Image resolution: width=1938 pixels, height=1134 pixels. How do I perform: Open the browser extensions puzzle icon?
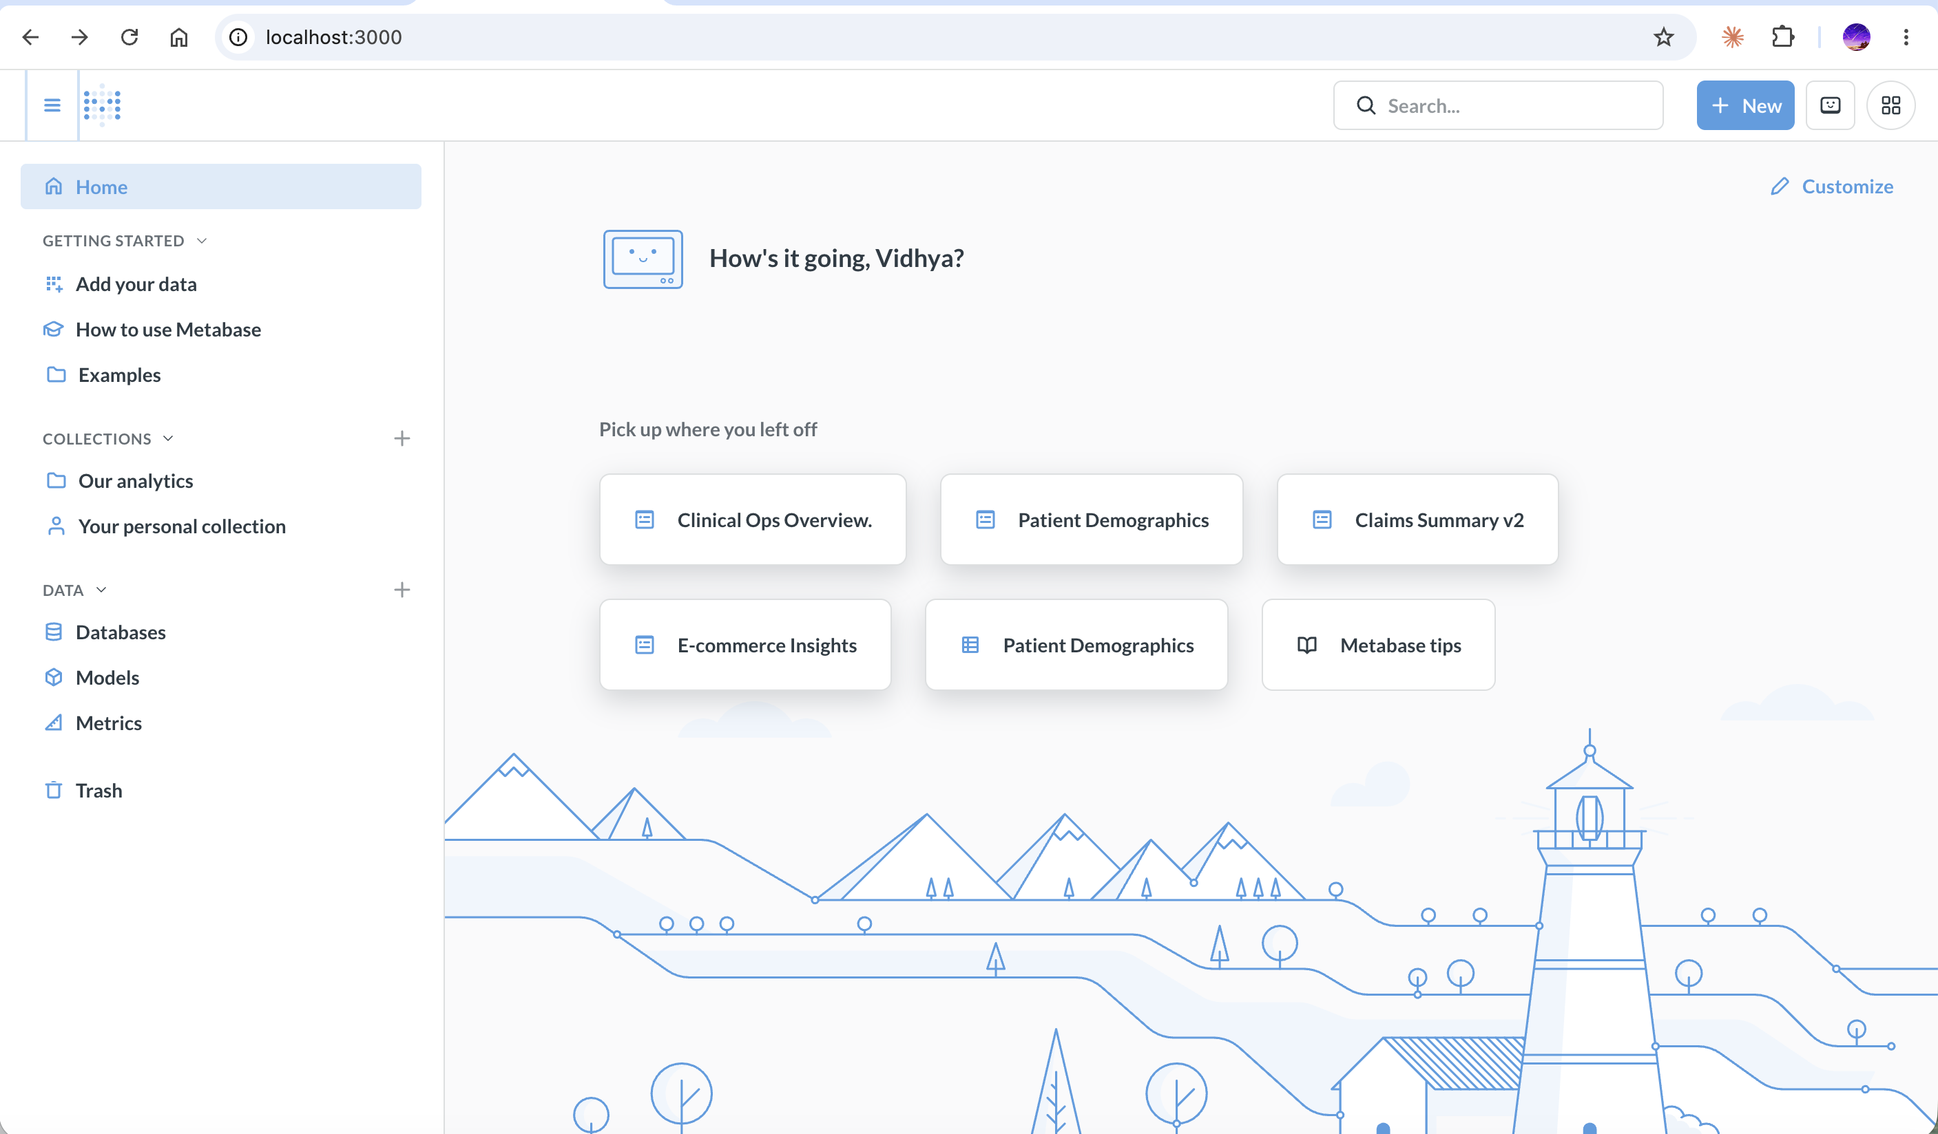click(1782, 37)
